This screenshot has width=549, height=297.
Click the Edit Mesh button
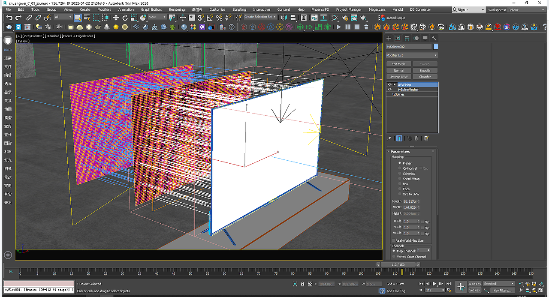[398, 64]
